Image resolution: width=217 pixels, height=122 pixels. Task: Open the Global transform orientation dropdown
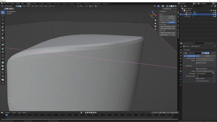click(x=81, y=6)
